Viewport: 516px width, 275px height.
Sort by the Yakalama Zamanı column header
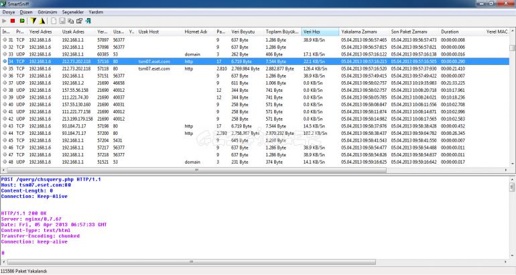[x=364, y=32]
